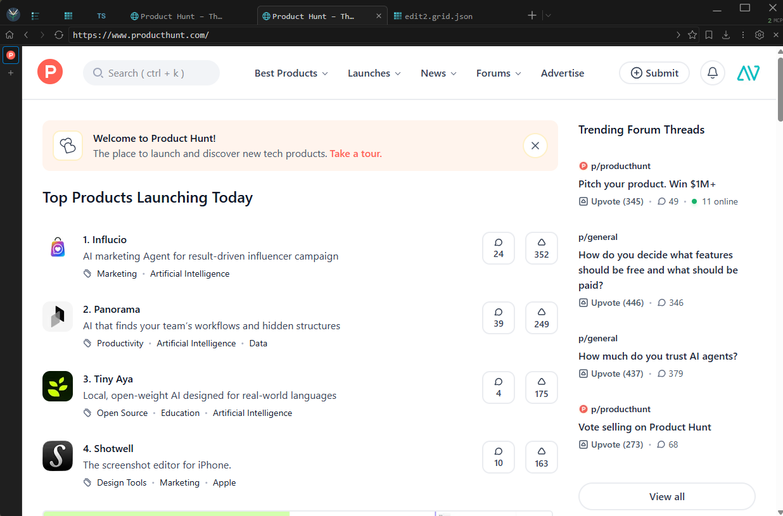The width and height of the screenshot is (783, 516).
Task: Upvote (446) the features thread
Action: pyautogui.click(x=611, y=303)
